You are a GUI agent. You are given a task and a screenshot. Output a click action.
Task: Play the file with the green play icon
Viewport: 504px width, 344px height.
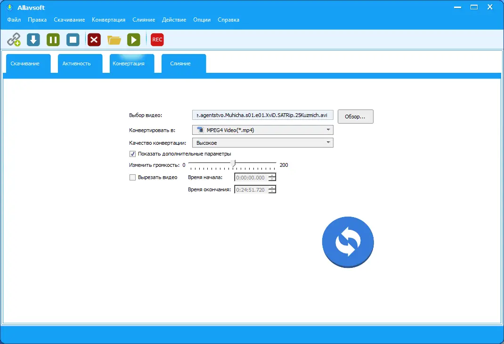[x=134, y=40]
